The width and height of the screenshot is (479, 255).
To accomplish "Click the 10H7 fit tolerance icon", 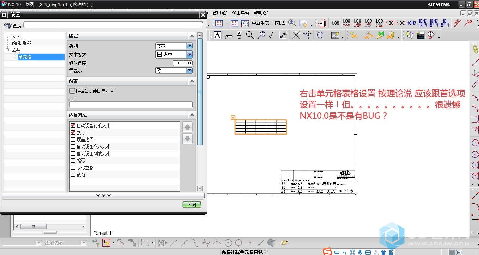I will point(412,23).
